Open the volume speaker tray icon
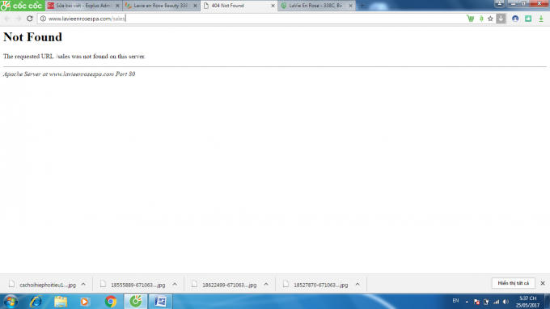The image size is (550, 309). pyautogui.click(x=506, y=302)
